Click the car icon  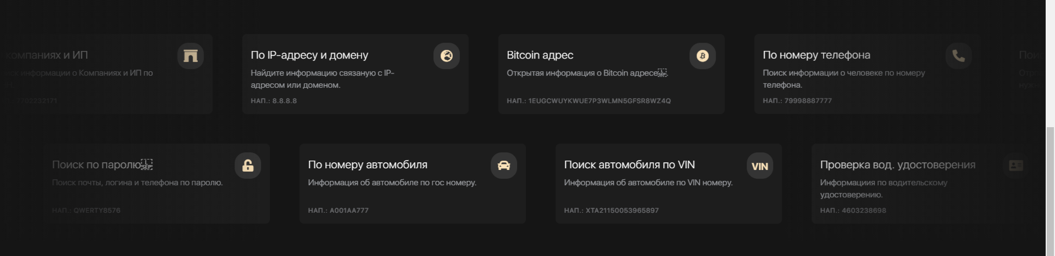[x=504, y=166]
